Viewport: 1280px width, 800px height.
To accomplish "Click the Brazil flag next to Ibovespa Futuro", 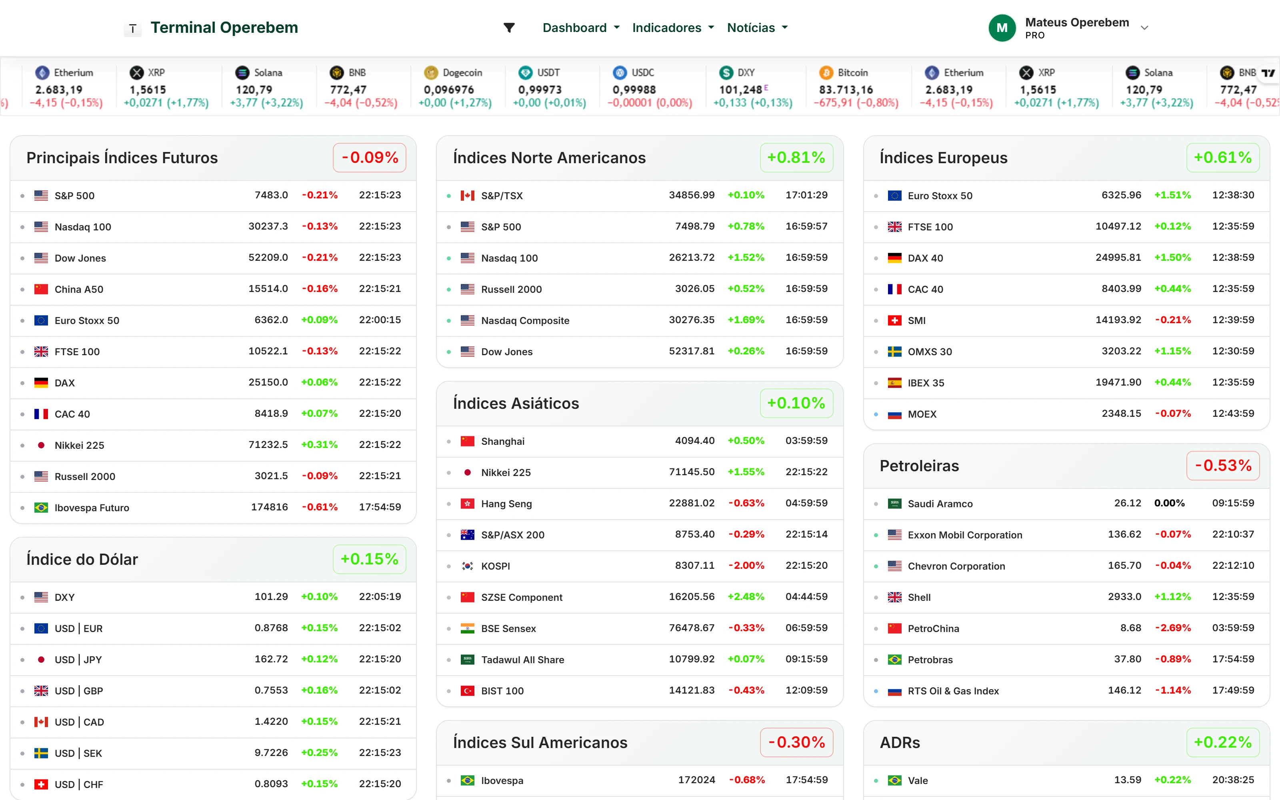I will coord(41,508).
